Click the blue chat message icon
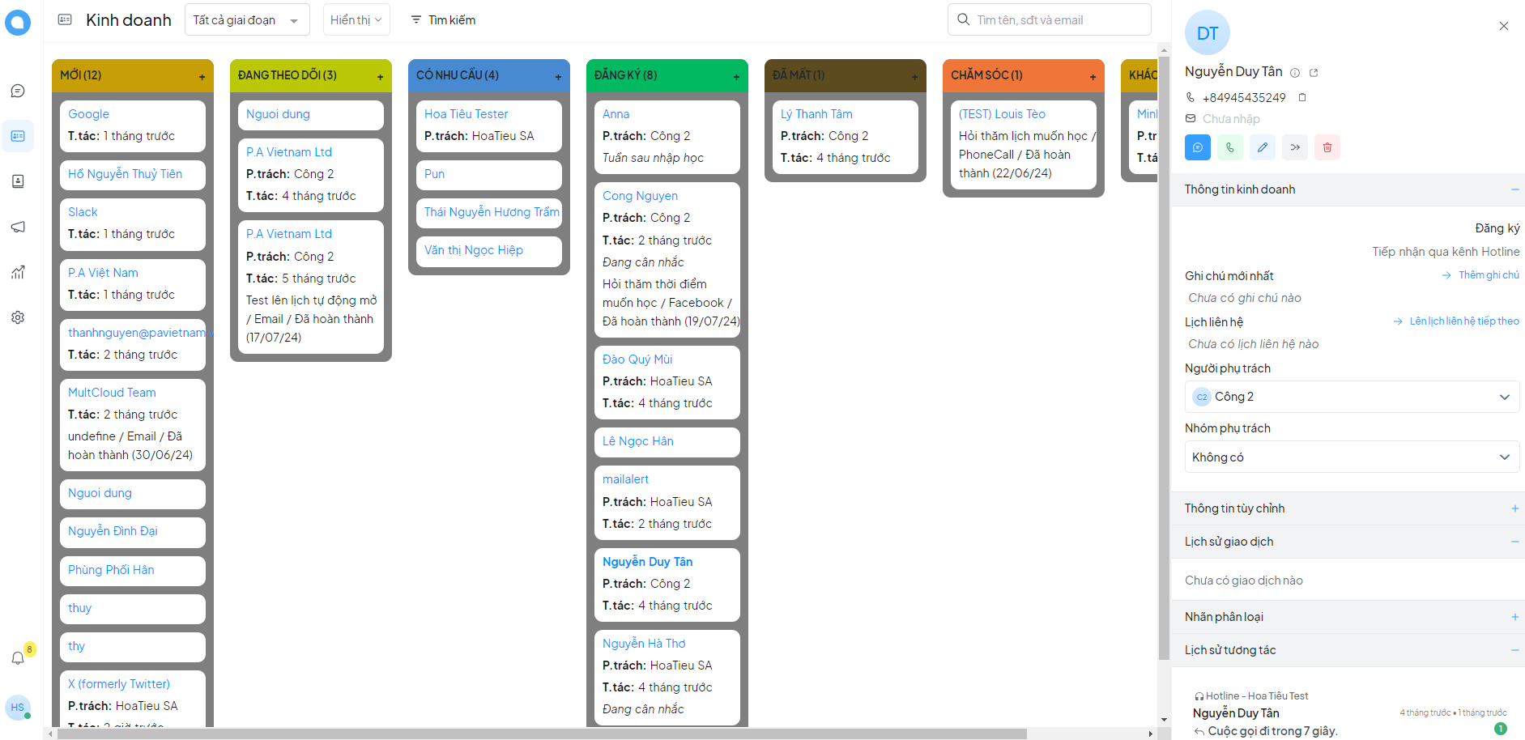Screen dimensions: 1525x740 1197,147
